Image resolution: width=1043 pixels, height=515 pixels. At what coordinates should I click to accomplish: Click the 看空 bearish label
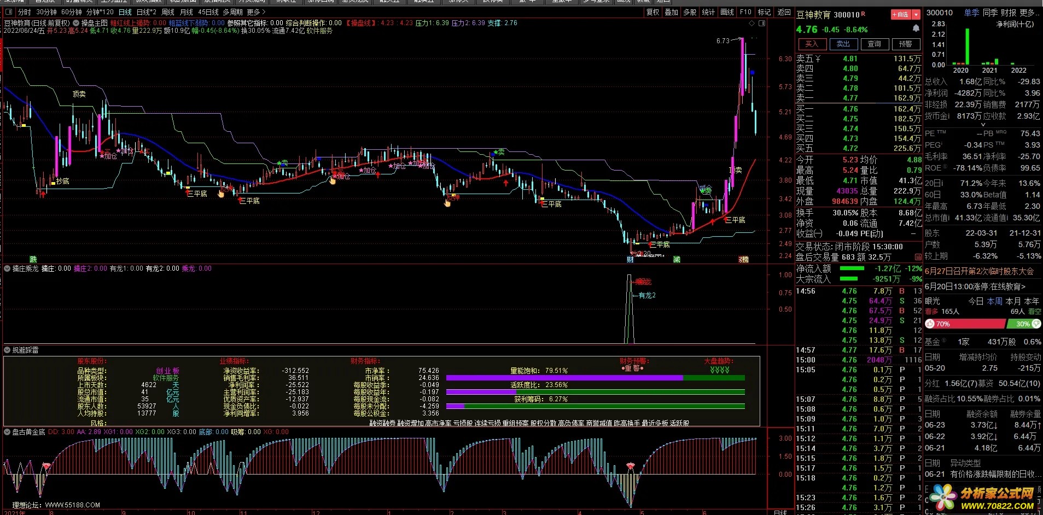[1035, 311]
